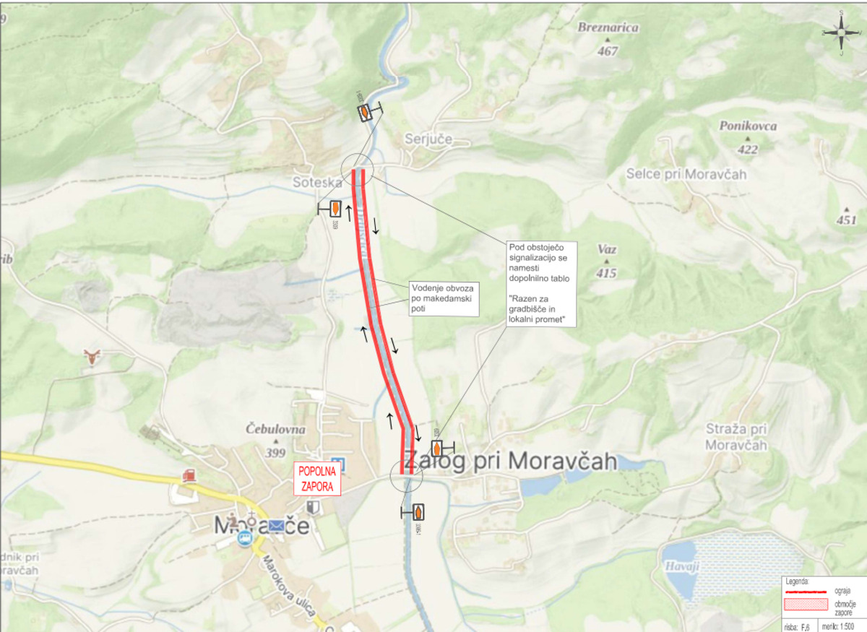Click the Vodenje obvoza po makedamski poti callout

pos(443,298)
